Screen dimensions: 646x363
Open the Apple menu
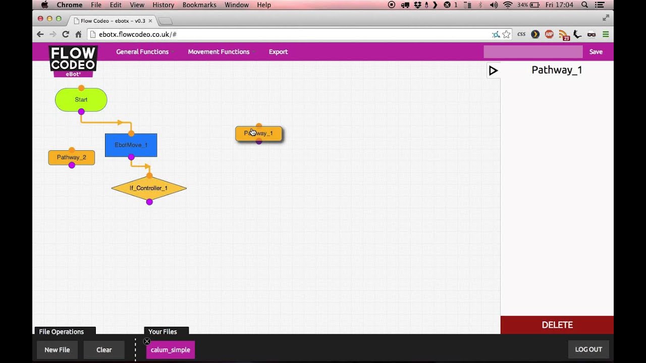click(x=44, y=5)
